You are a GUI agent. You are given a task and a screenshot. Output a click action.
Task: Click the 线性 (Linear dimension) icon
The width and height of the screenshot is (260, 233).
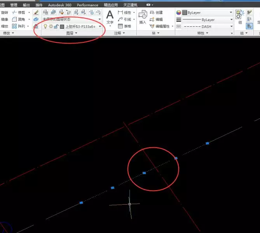click(120, 12)
